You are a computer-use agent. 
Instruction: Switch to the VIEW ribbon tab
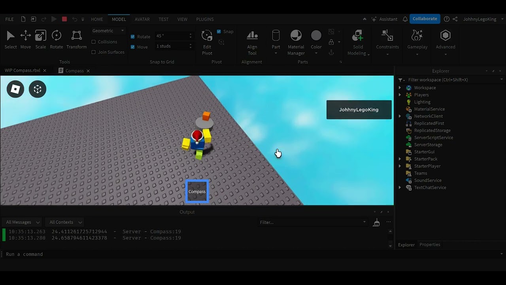click(x=182, y=19)
